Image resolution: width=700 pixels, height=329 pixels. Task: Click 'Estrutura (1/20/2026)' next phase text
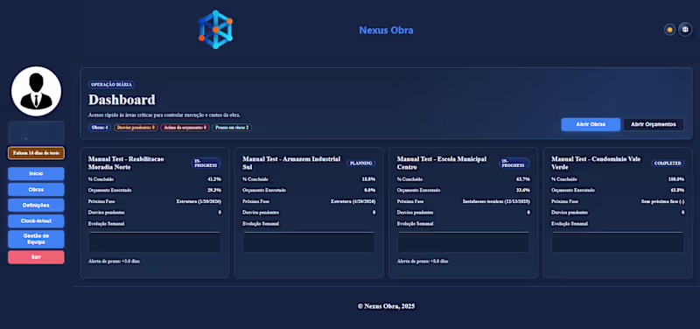(199, 201)
